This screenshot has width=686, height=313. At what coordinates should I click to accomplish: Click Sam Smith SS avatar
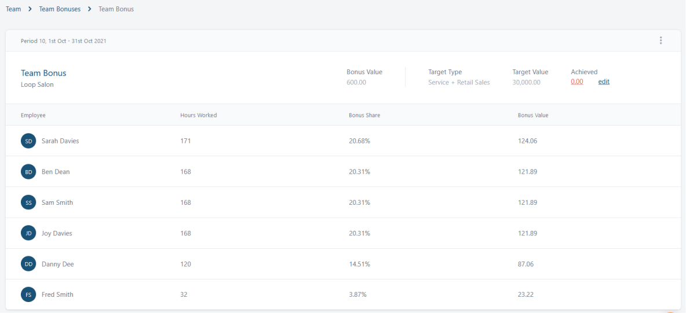(x=28, y=202)
